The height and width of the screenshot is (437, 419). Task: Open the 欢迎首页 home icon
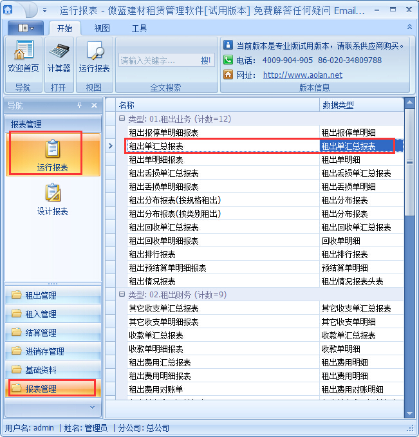[23, 57]
